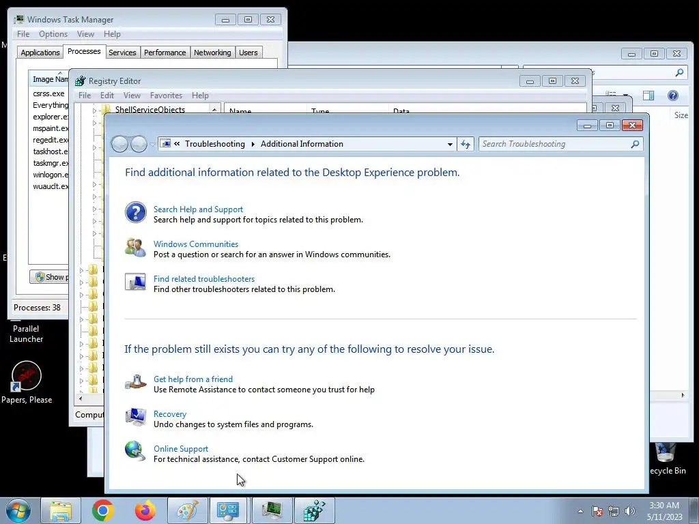699x524 pixels.
Task: Click the control panel icon in the address bar
Action: 165,143
